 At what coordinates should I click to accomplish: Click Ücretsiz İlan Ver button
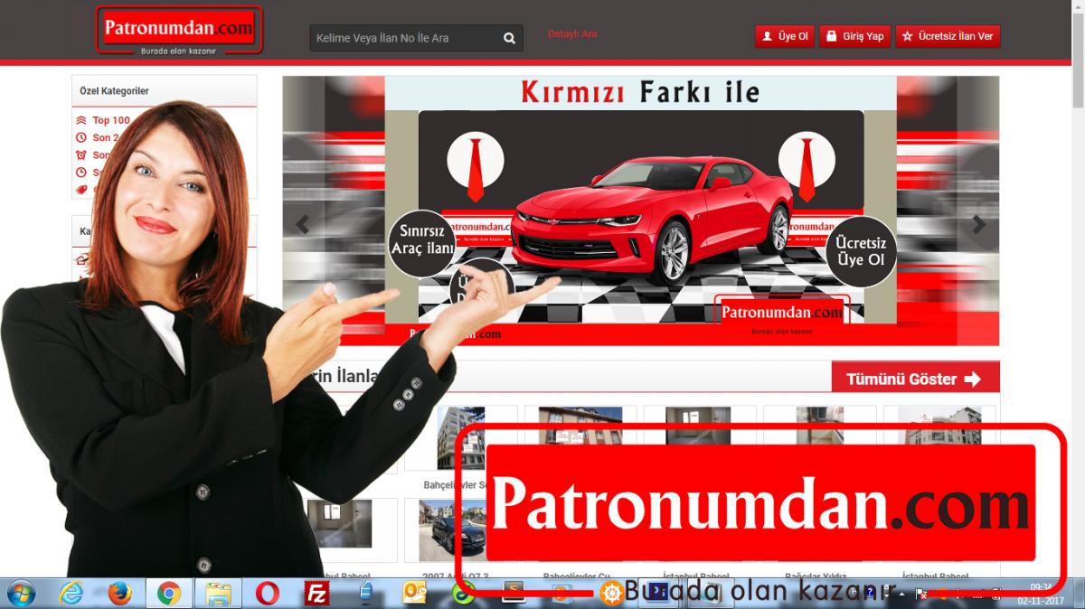pos(948,36)
